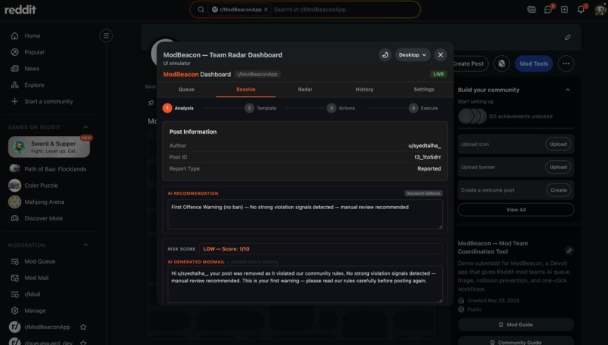Screen dimensions: 608x345
Task: Toggle dark mode moon icon in ModBeacon dialog
Action: coord(385,54)
